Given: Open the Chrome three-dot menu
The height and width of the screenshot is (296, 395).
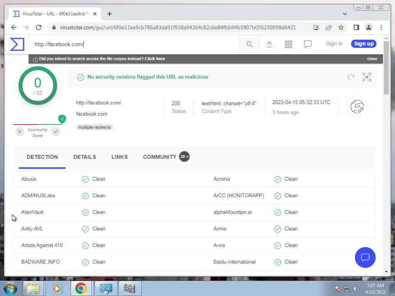Looking at the screenshot, I should click(x=381, y=27).
